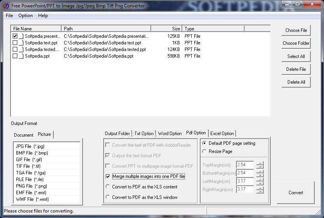
Task: Click the LeftMargin value field
Action: 245,181
